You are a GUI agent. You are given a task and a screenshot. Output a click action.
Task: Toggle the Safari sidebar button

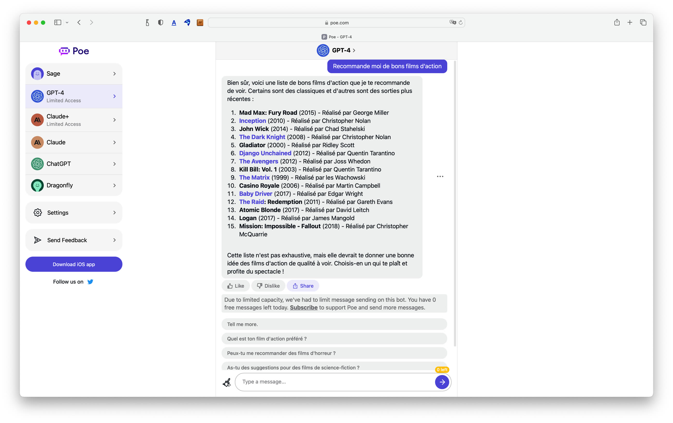click(x=57, y=22)
